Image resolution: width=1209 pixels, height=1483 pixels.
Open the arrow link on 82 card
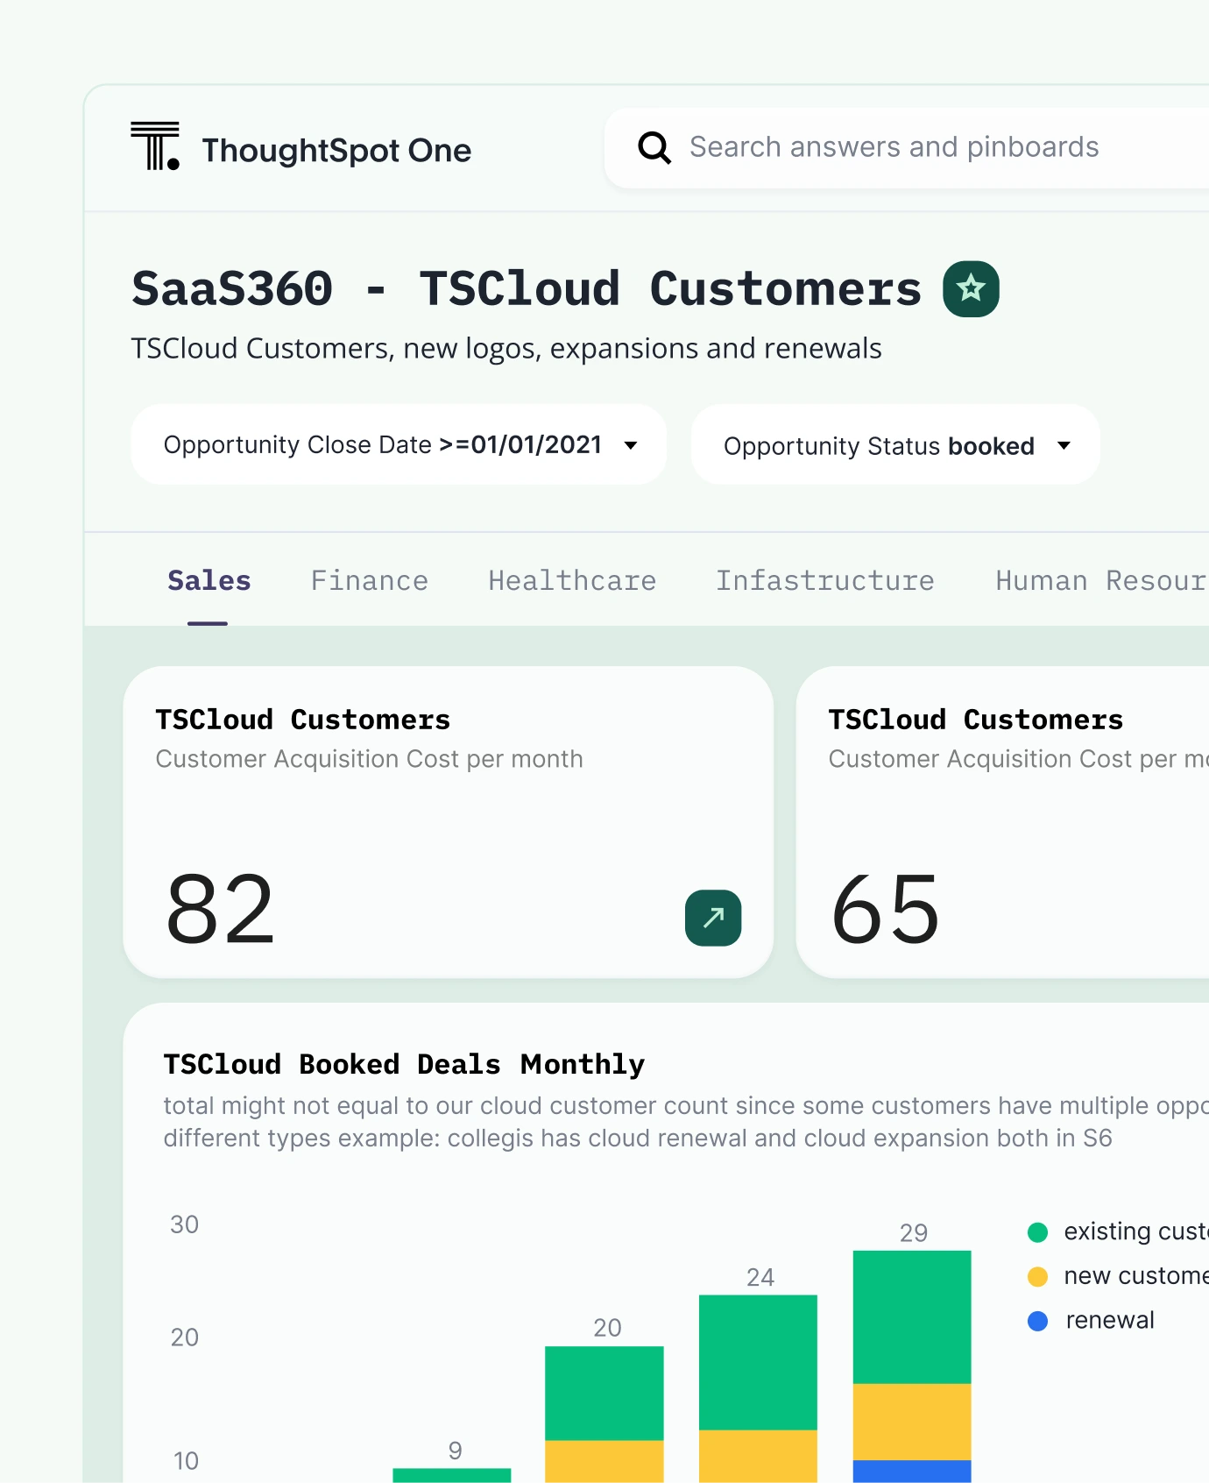point(713,918)
